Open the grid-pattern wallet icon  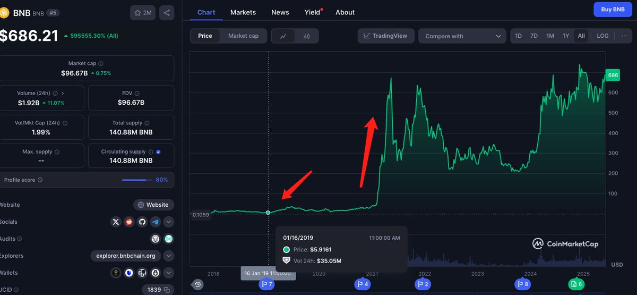(x=142, y=273)
